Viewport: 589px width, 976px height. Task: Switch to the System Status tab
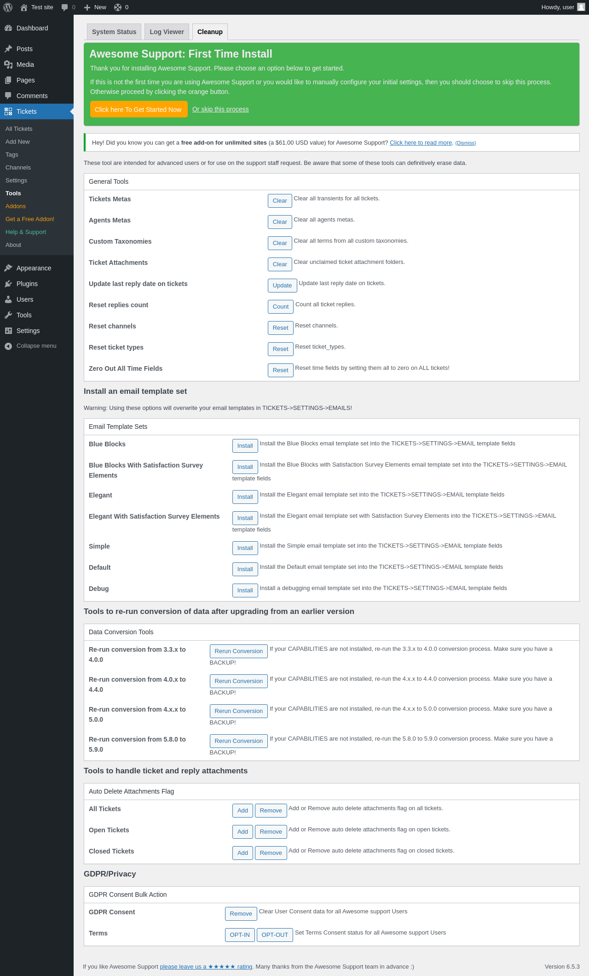(114, 32)
